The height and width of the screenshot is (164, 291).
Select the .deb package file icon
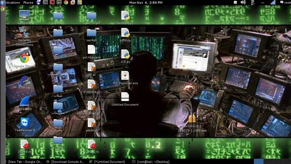point(192,119)
